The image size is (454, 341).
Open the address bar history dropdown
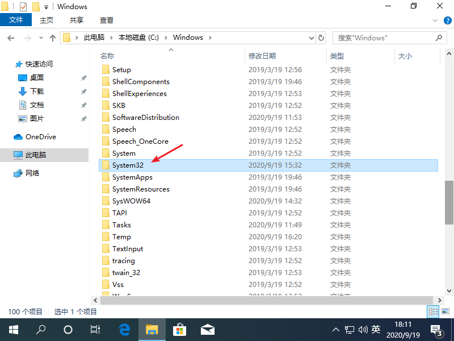coord(312,38)
